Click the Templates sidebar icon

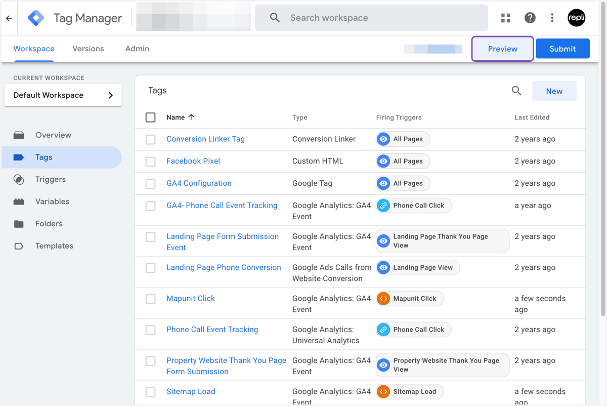(x=19, y=246)
